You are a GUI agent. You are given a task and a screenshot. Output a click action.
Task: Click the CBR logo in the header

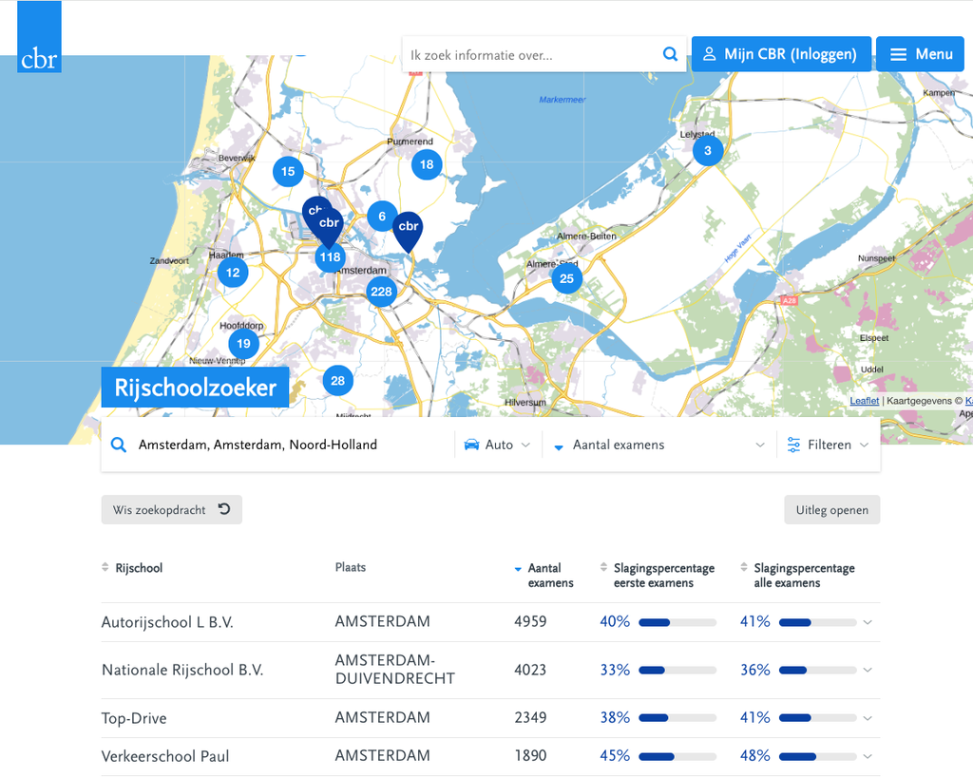coord(39,37)
